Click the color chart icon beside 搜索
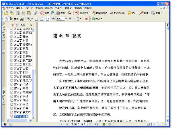 coord(70,13)
